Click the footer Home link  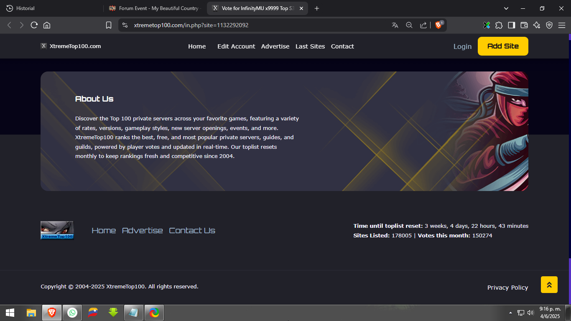coord(104,230)
